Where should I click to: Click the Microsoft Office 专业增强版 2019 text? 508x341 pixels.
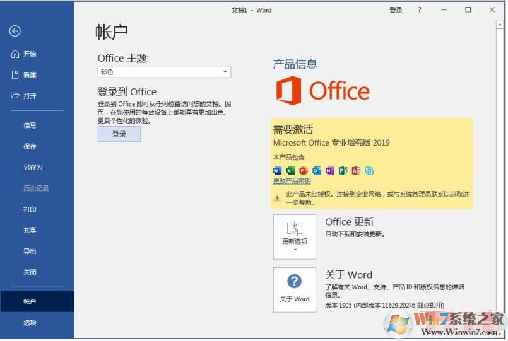pyautogui.click(x=331, y=142)
